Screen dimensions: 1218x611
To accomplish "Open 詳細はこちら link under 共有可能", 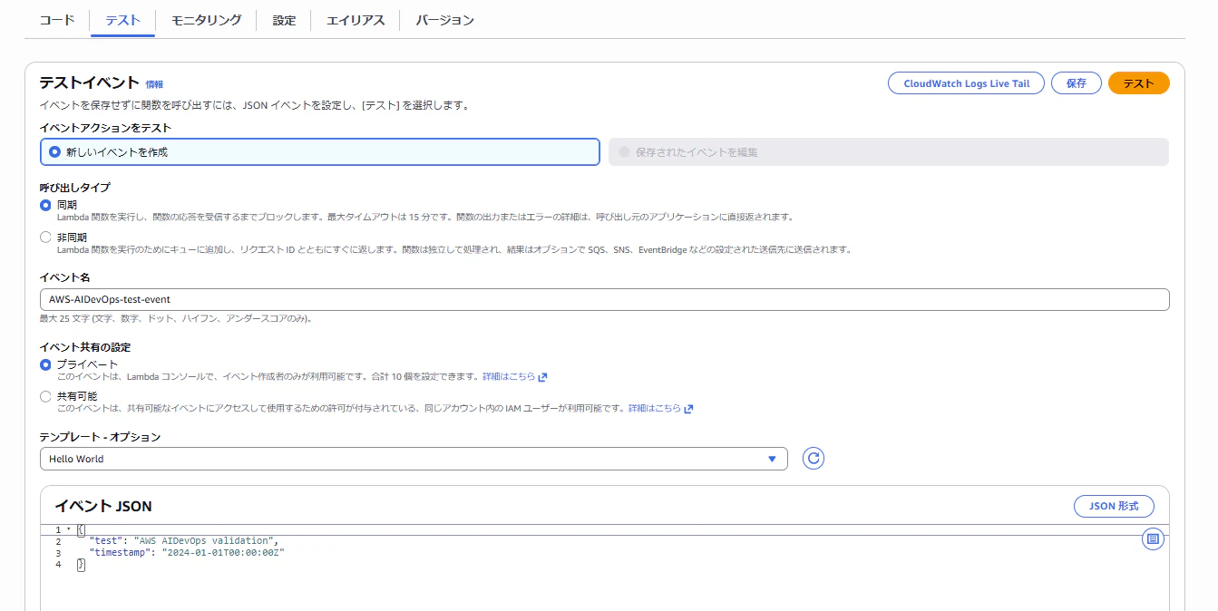I will pyautogui.click(x=655, y=409).
